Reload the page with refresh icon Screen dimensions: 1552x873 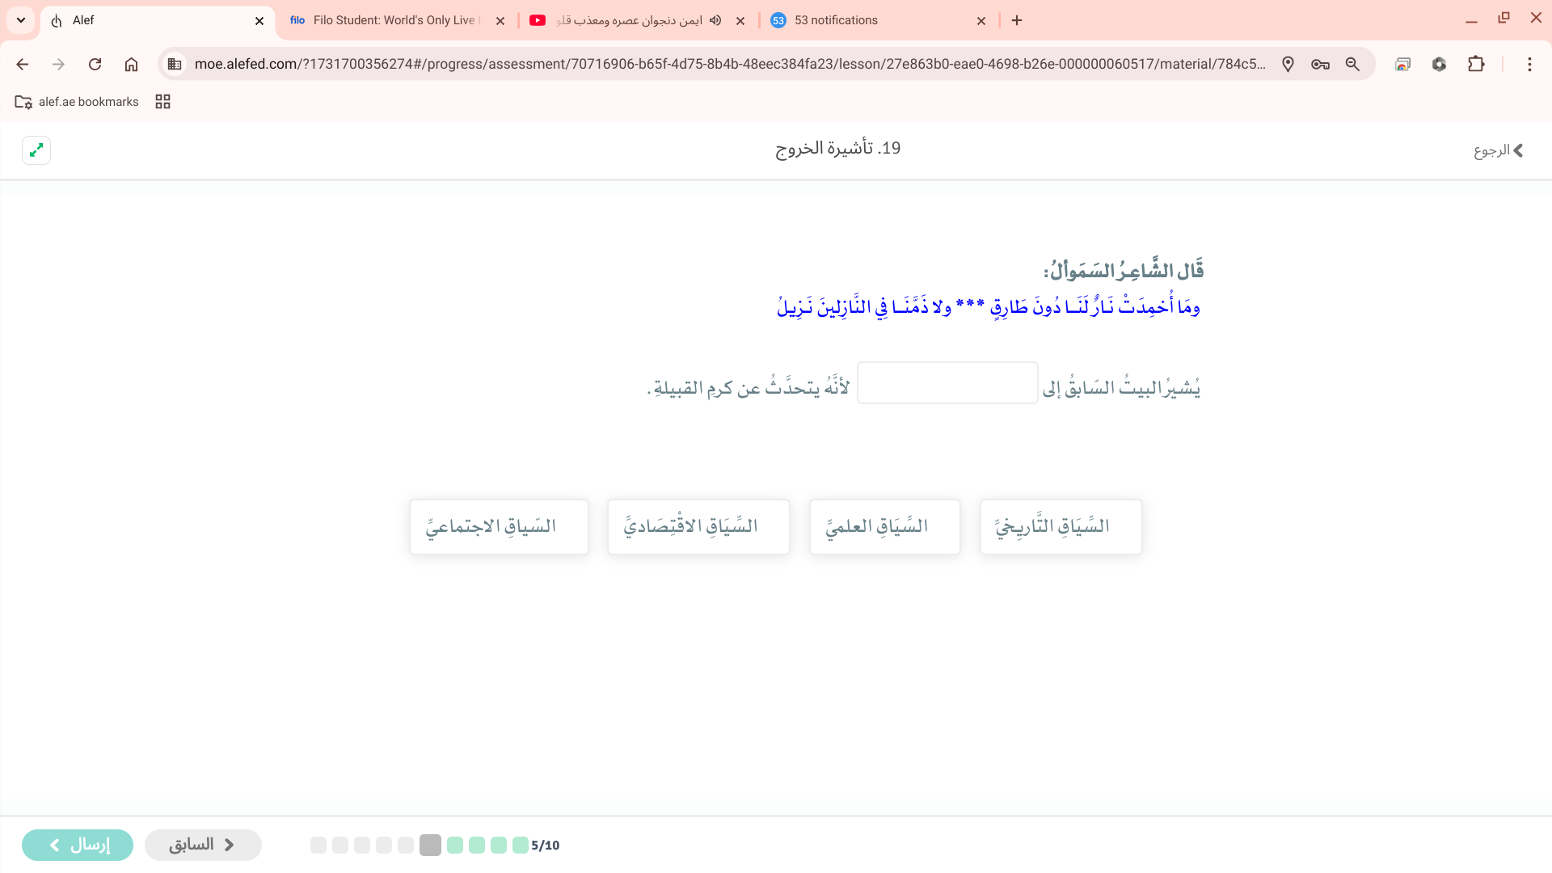coord(95,64)
